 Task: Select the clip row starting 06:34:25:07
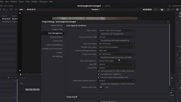point(9,19)
